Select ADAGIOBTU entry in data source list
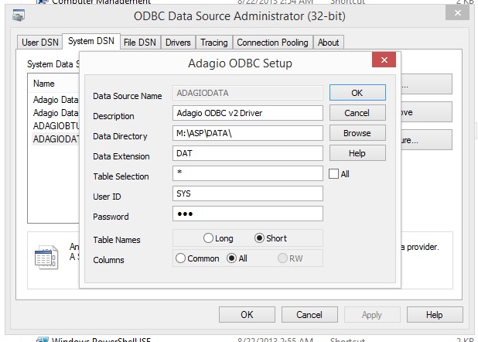Screen dimensions: 478x342 (54, 126)
